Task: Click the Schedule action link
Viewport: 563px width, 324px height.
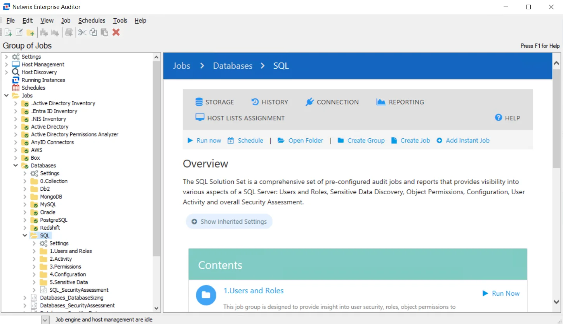Action: point(245,141)
